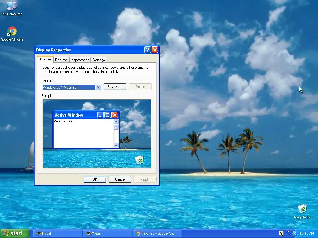Expand hidden tray icons with the arrow
The width and height of the screenshot is (318, 238).
click(295, 233)
